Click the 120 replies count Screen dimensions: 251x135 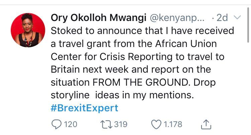[x=70, y=124]
